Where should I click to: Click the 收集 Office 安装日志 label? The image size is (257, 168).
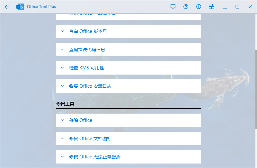(90, 86)
